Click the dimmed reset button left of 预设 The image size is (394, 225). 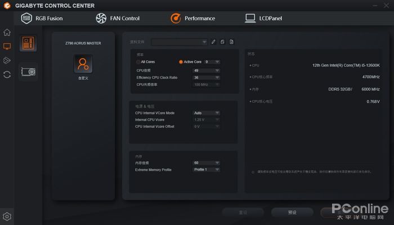243,213
